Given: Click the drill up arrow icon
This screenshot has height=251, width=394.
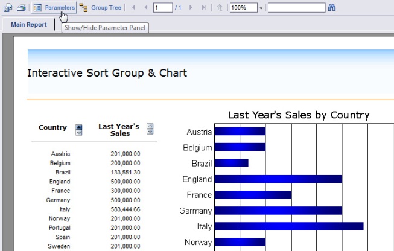Looking at the screenshot, I should pos(220,7).
